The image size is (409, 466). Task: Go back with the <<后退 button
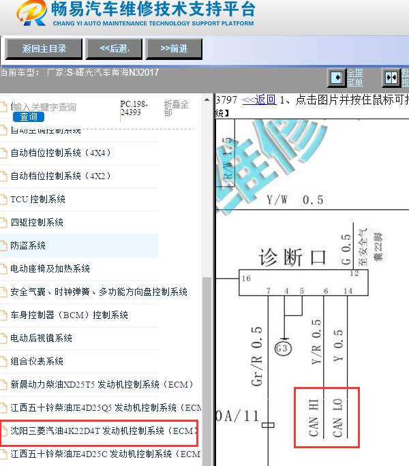tap(115, 49)
